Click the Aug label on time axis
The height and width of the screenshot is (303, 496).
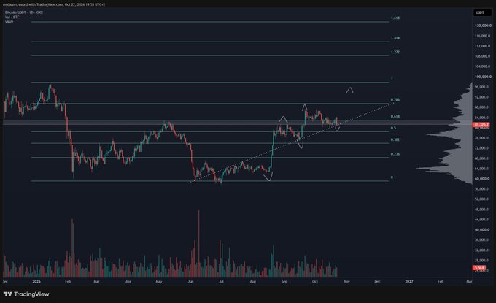[253, 282]
